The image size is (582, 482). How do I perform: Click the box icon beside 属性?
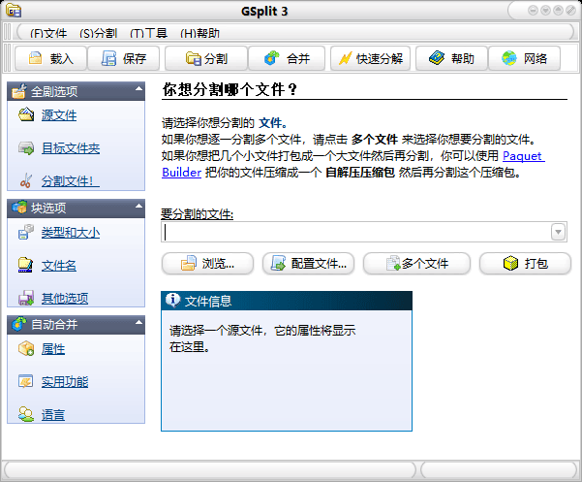pyautogui.click(x=26, y=348)
